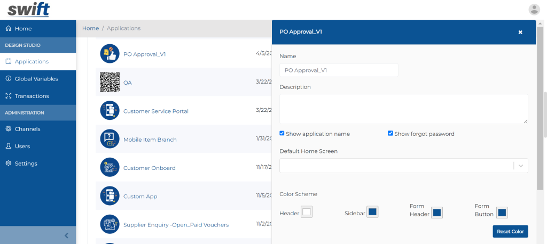Click the QA application QR code icon

[x=110, y=82]
